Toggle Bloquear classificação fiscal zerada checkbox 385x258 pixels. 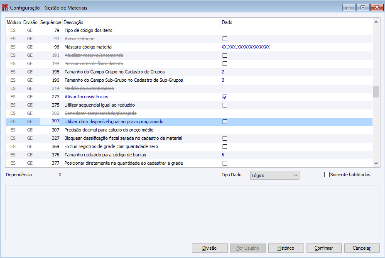[225, 139]
